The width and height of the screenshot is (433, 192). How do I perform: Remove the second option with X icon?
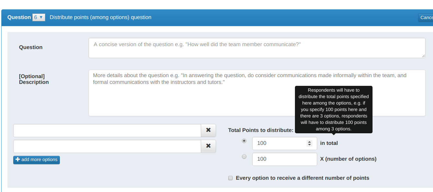[208, 146]
